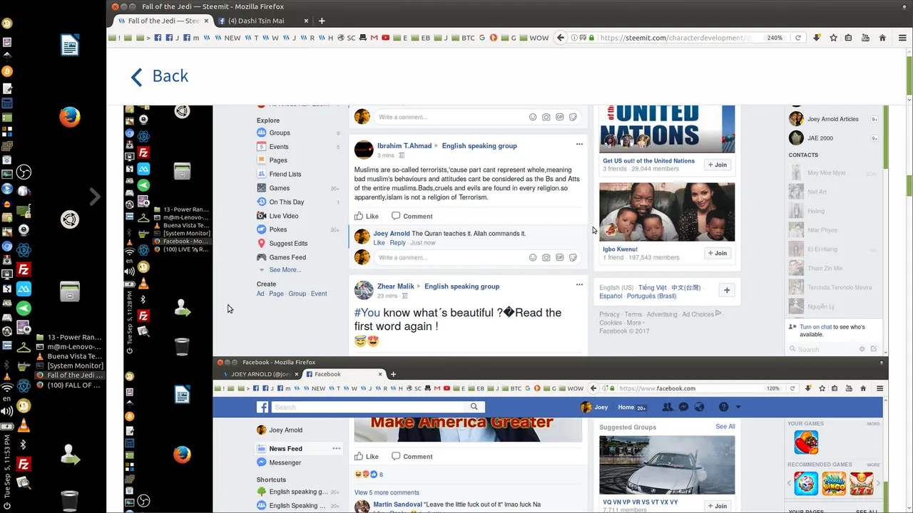Screen dimensions: 913x513
Task: Click United Nations group cover image
Action: 667,129
